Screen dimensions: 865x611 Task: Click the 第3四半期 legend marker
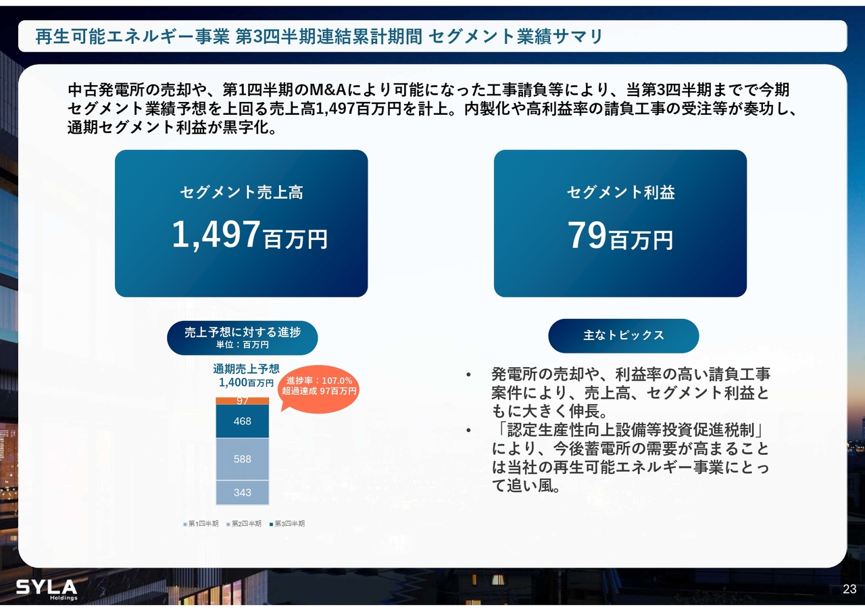(271, 524)
